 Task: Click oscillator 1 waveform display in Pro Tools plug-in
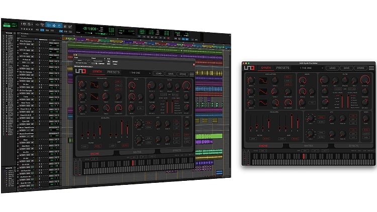click(95, 85)
